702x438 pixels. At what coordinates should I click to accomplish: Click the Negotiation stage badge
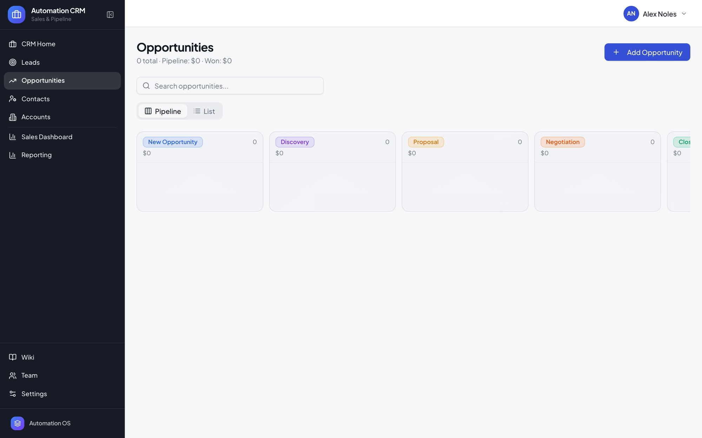(x=563, y=142)
